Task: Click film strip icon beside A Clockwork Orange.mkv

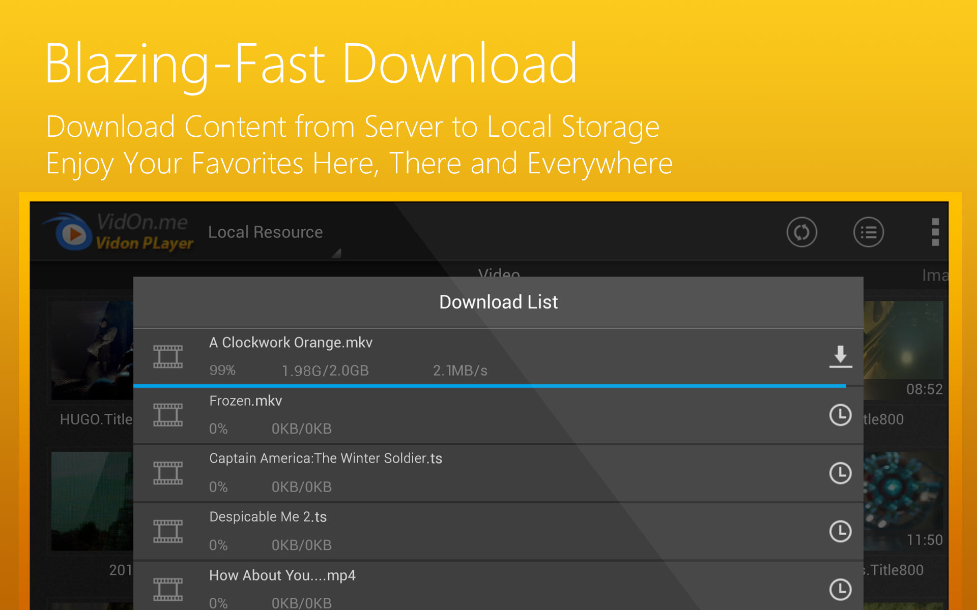Action: tap(168, 356)
